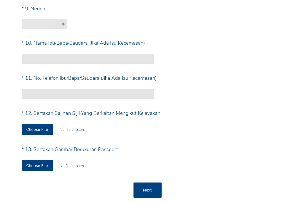Click the label for question 9 Negeri

click(x=33, y=9)
